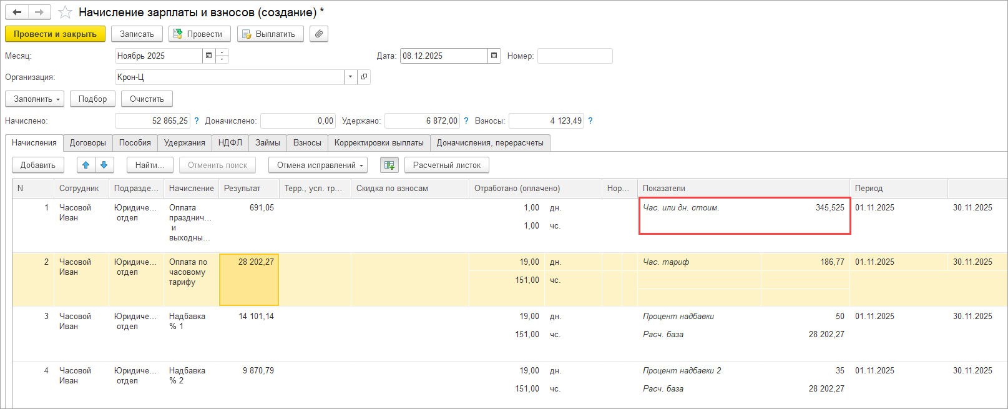Click the green table details icon

pyautogui.click(x=389, y=165)
